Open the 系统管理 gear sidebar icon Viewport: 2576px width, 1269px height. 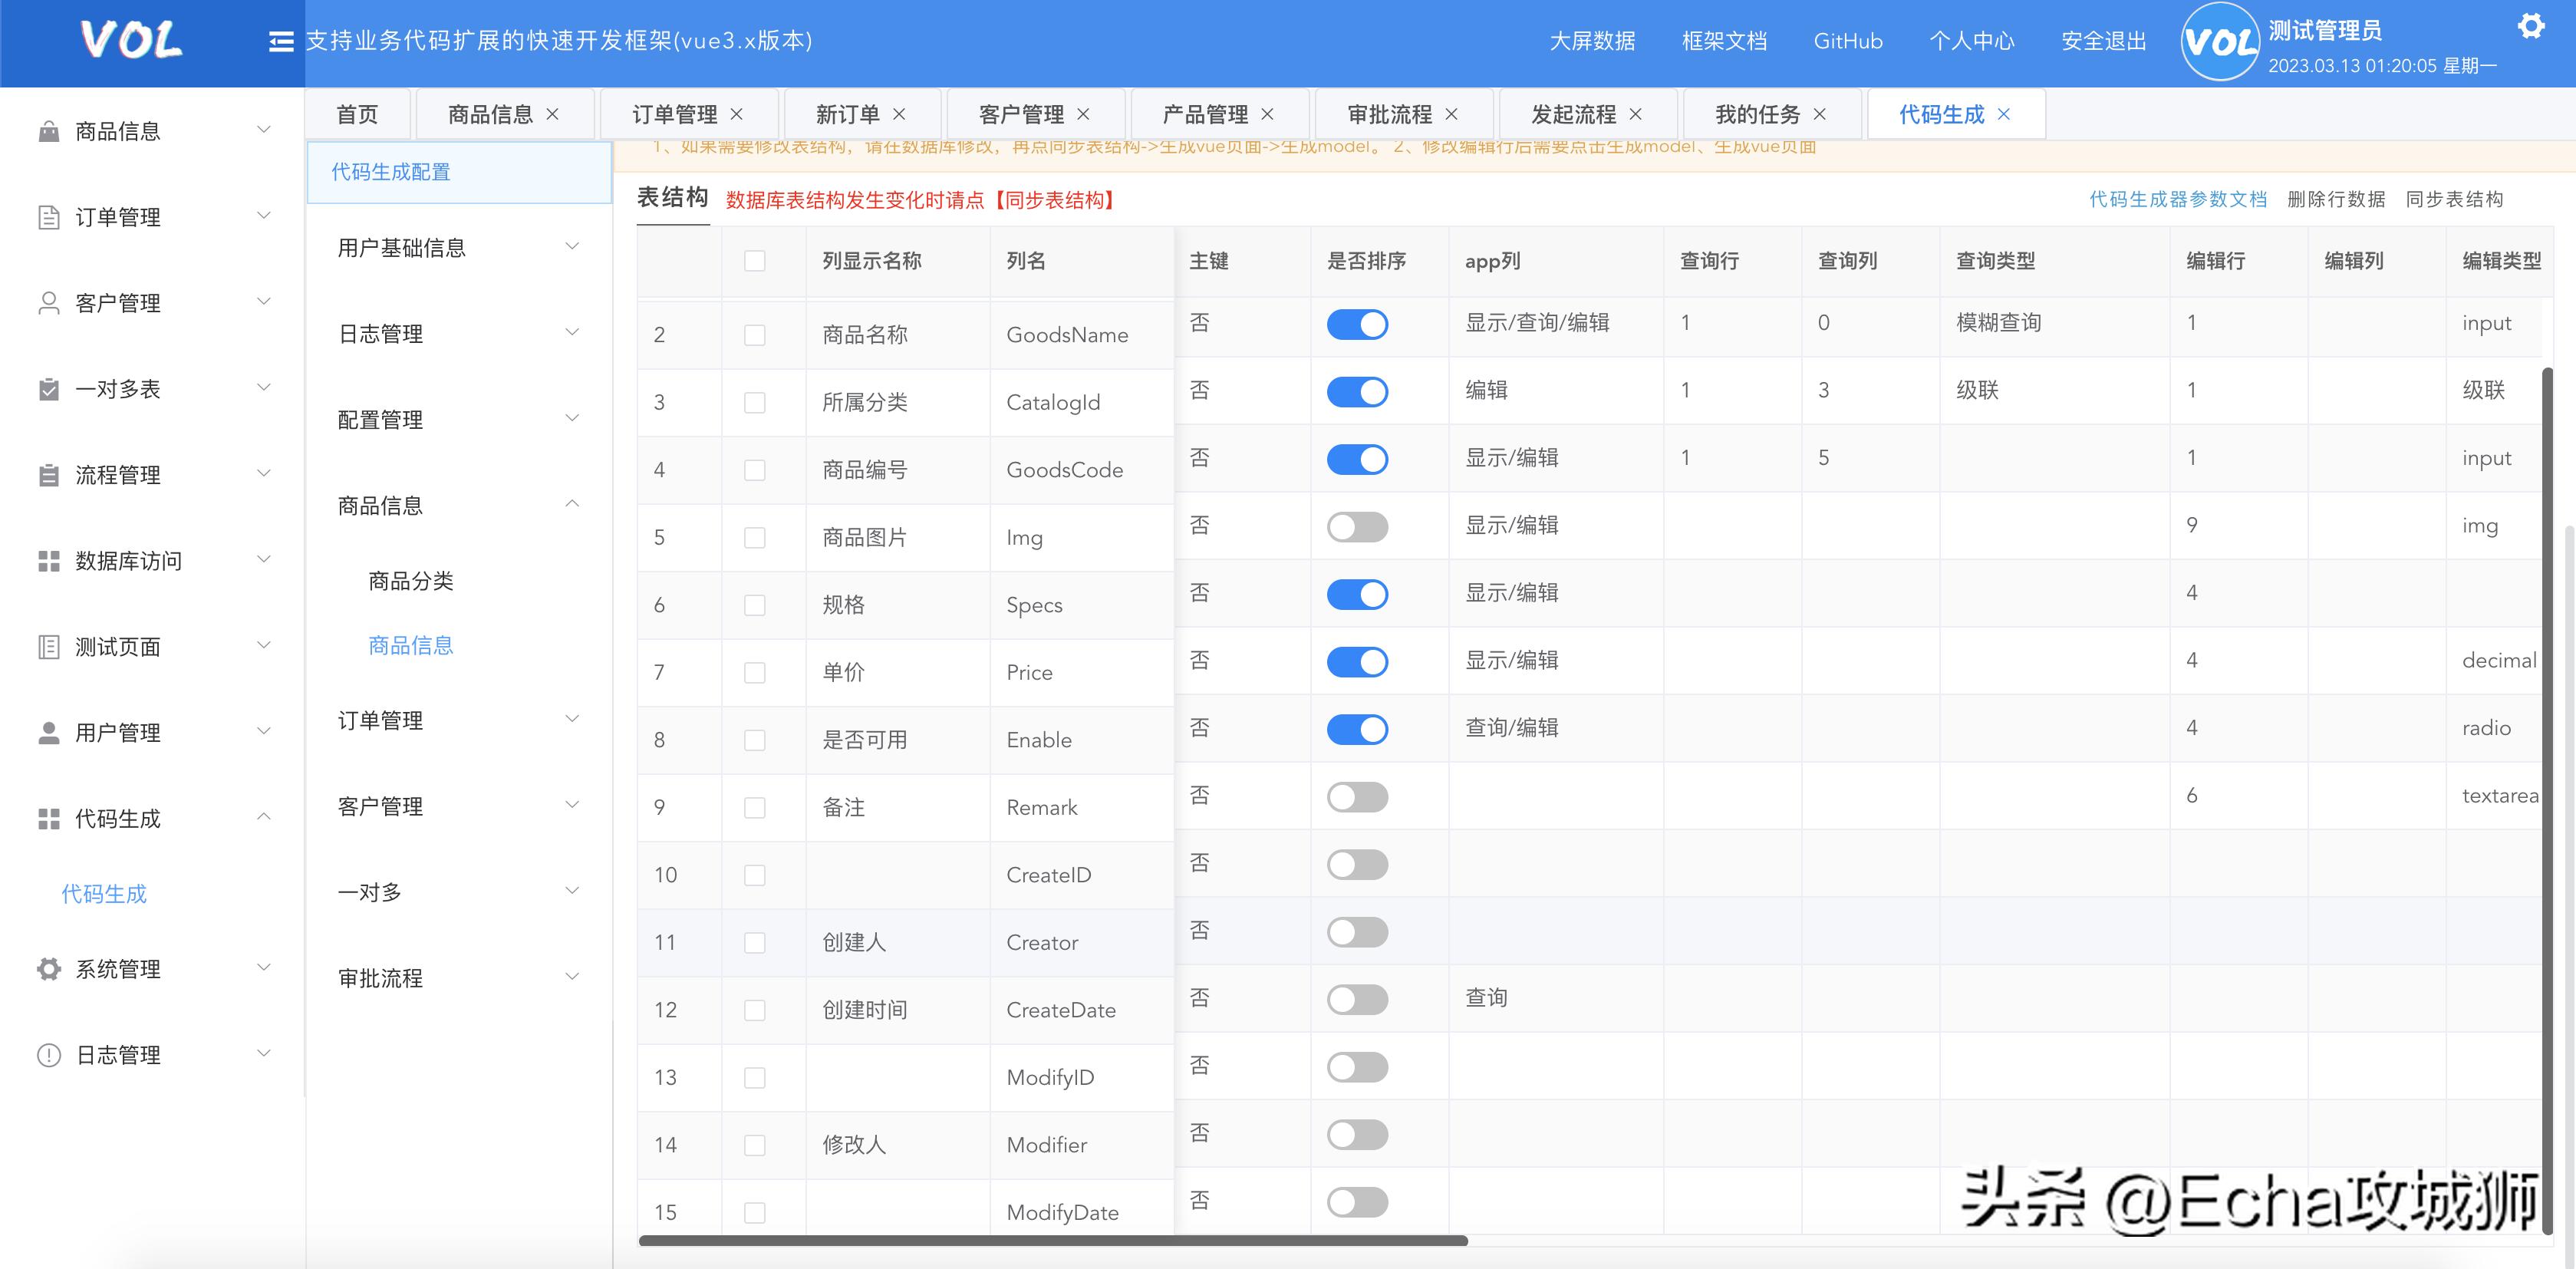(47, 967)
